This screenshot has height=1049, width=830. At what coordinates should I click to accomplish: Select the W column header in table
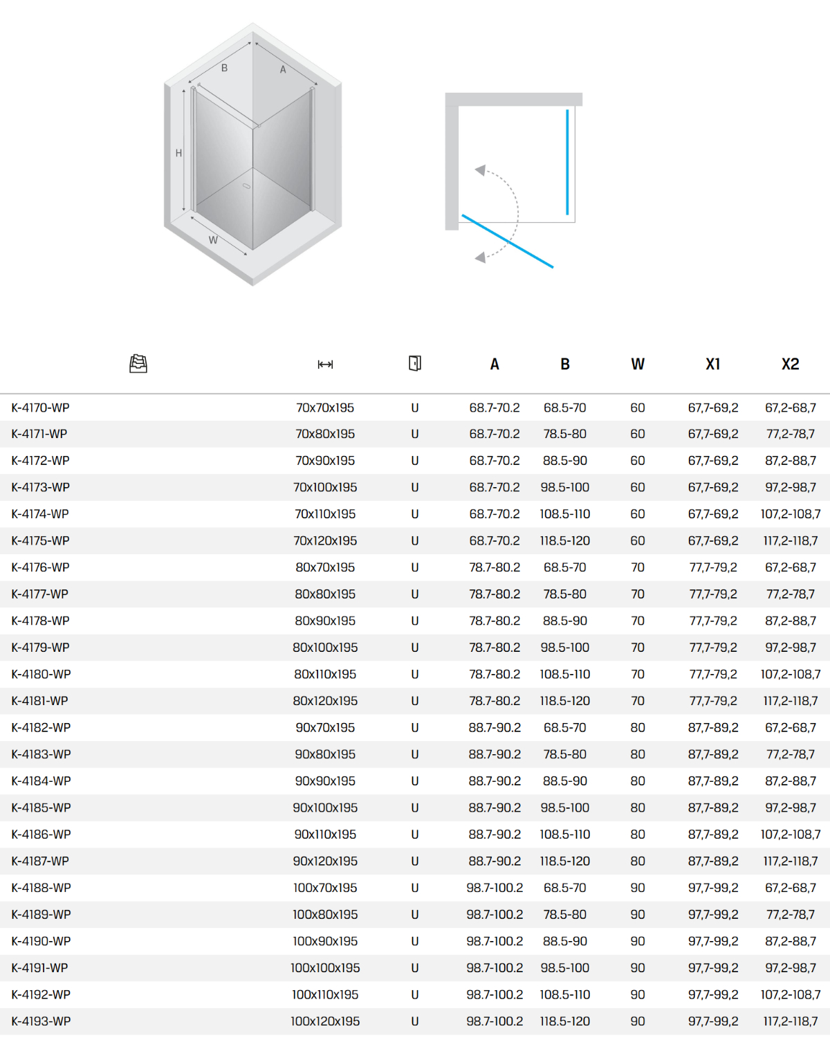[638, 364]
